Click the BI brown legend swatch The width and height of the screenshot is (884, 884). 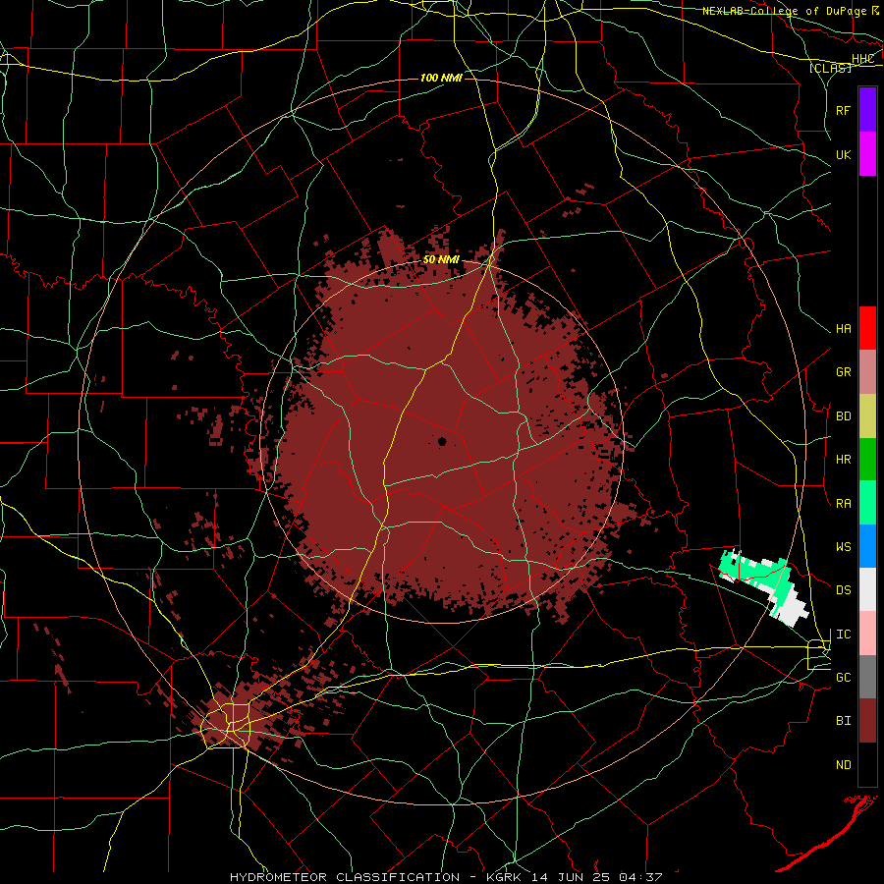867,721
